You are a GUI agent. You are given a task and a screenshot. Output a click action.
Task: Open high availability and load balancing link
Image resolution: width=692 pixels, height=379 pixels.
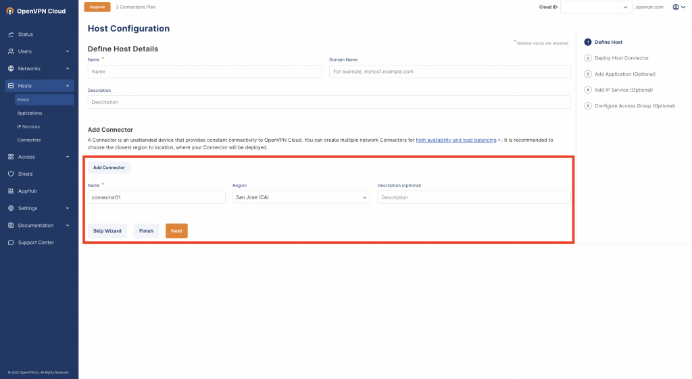coord(456,141)
